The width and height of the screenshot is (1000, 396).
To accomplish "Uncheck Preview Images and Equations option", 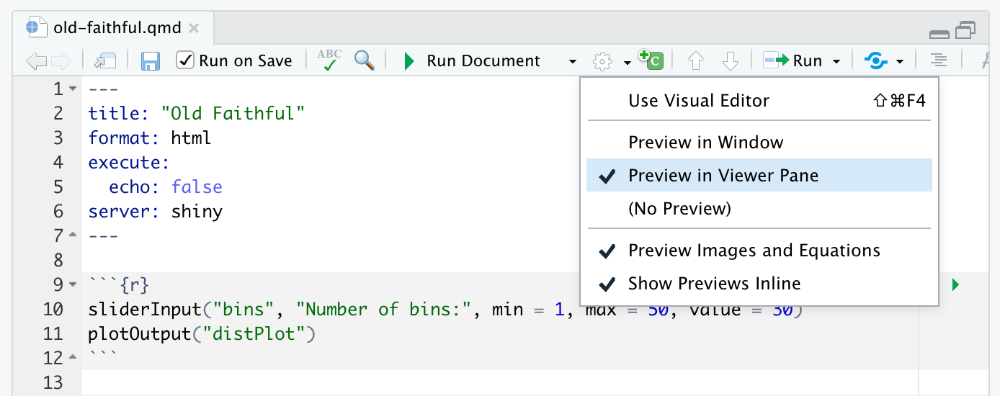I will pyautogui.click(x=754, y=251).
